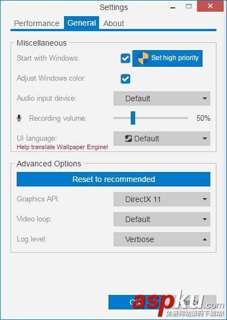The width and height of the screenshot is (227, 320).
Task: Click the Steam icon in UI language box
Action: coord(129,139)
